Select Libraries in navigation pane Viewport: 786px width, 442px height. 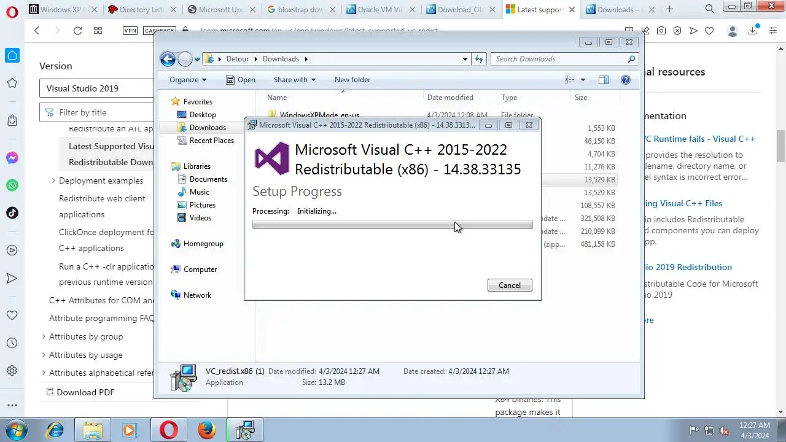[190, 166]
